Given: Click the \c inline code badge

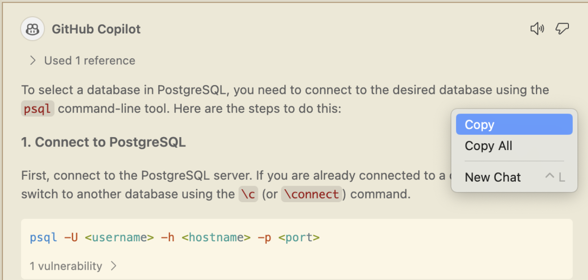Looking at the screenshot, I should pyautogui.click(x=248, y=194).
